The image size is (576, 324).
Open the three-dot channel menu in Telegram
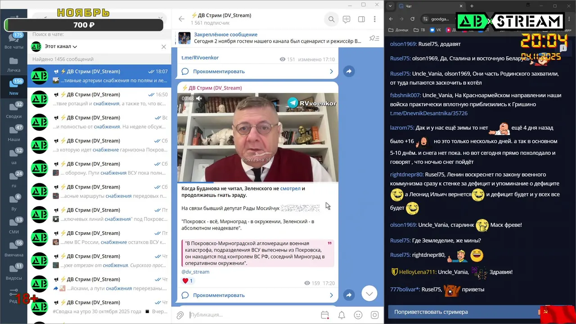point(375,19)
